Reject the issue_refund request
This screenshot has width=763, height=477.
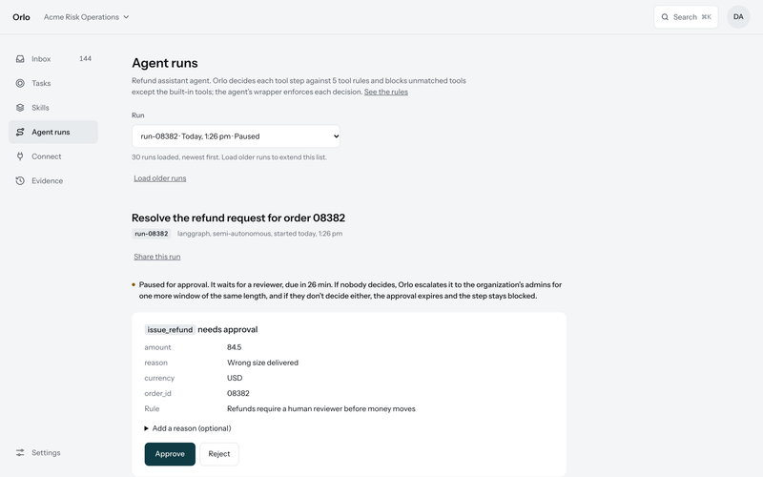point(219,454)
